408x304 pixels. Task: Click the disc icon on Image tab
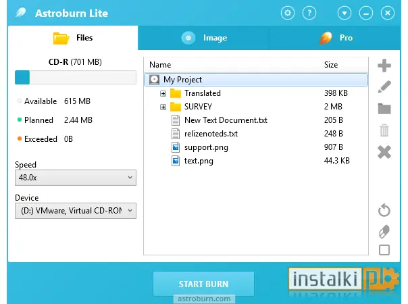188,38
